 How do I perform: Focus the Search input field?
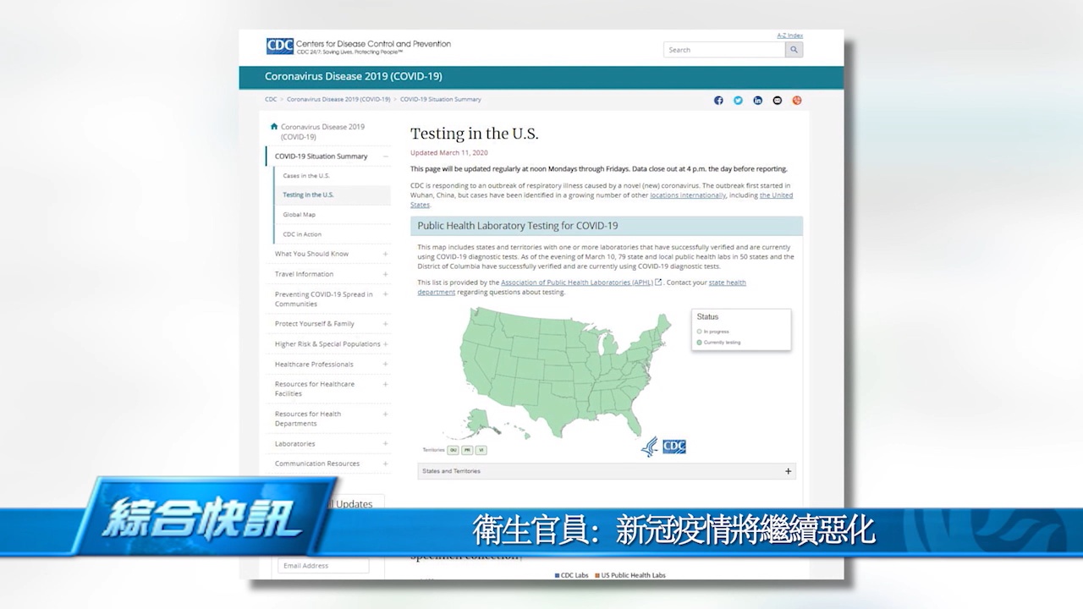(x=724, y=50)
